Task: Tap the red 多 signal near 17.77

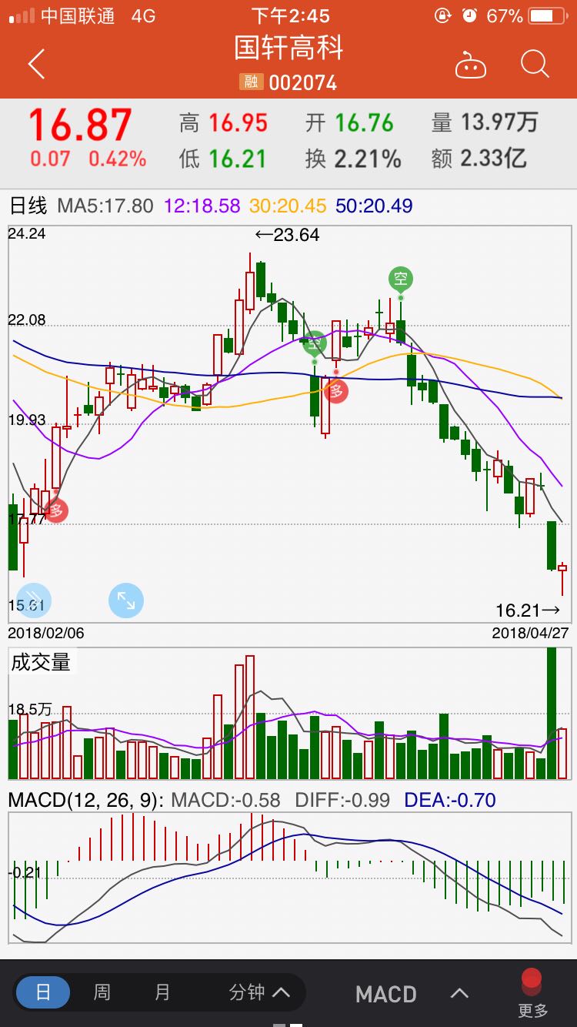Action: click(x=55, y=510)
